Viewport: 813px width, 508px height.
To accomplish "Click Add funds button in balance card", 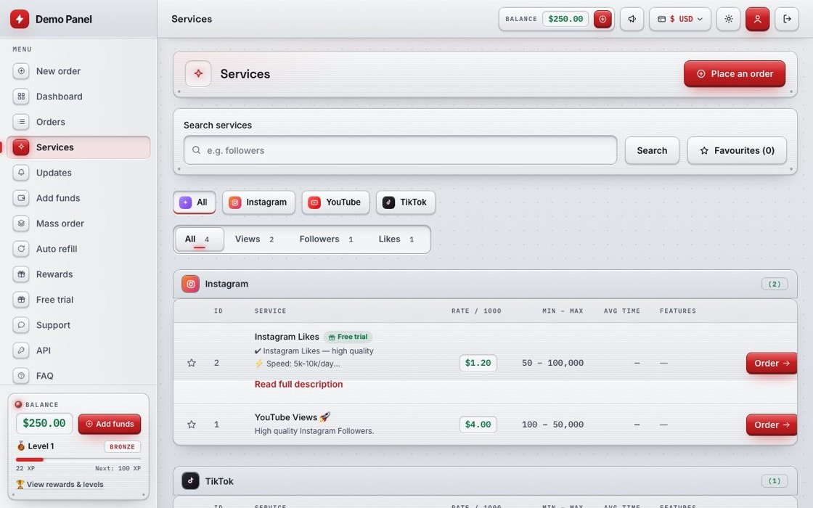I will pyautogui.click(x=110, y=424).
